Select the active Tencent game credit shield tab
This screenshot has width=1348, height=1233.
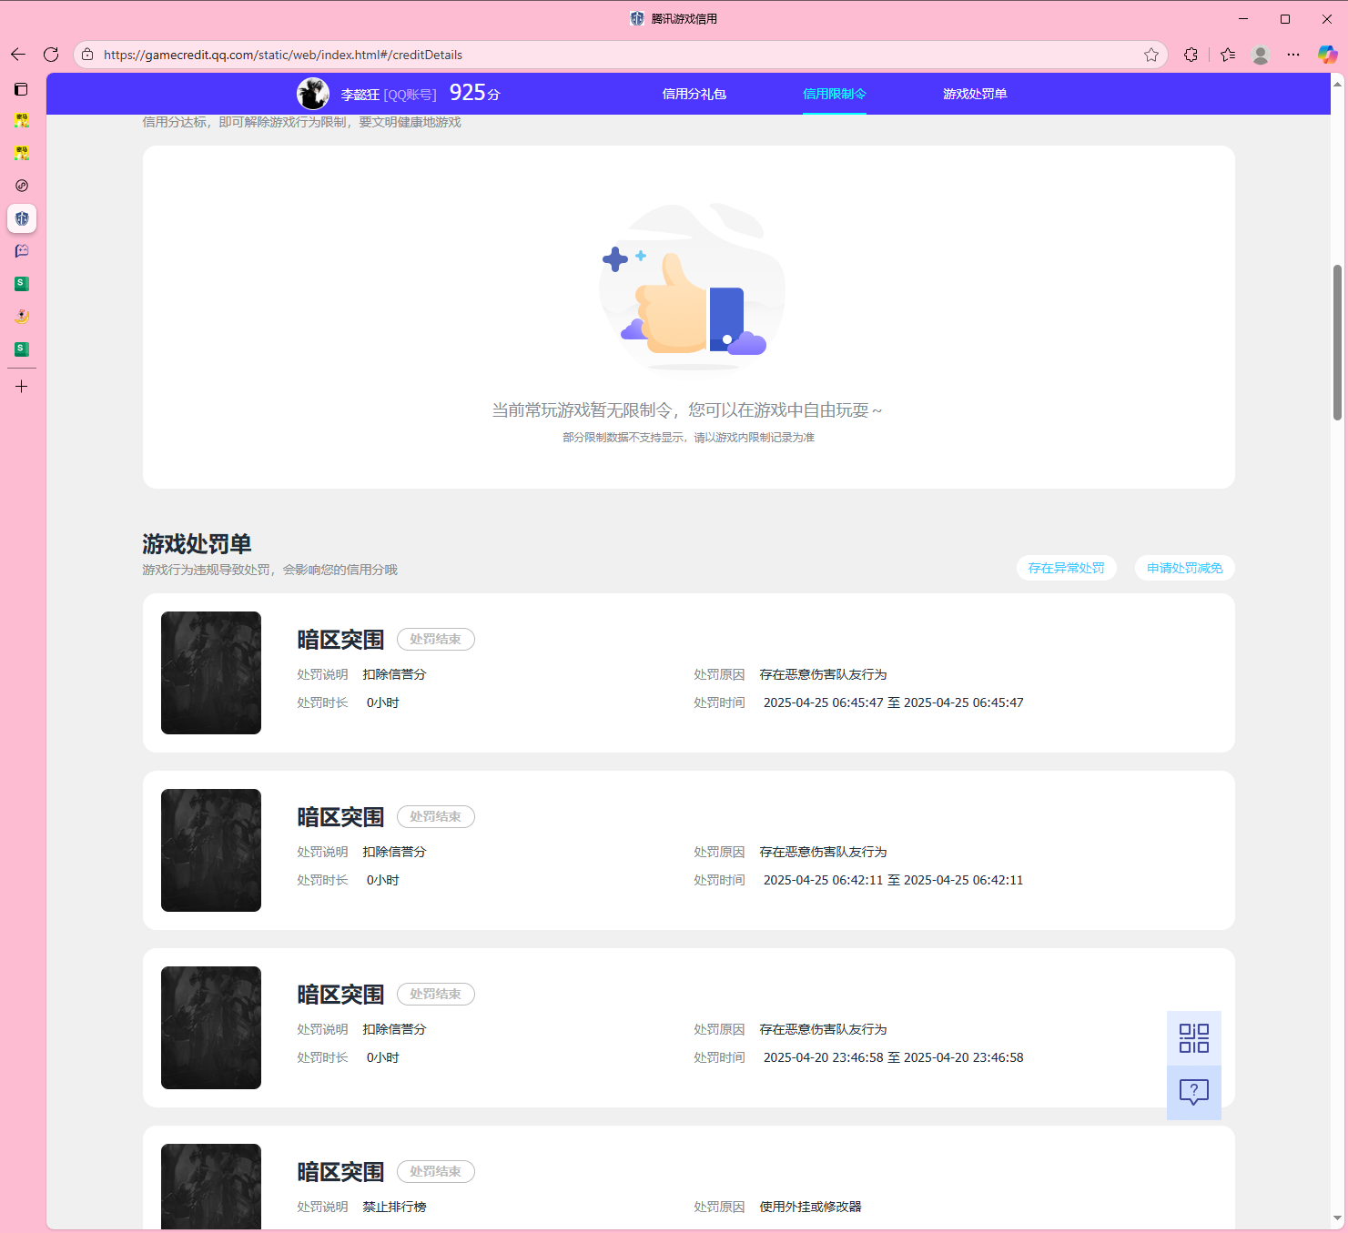click(22, 218)
